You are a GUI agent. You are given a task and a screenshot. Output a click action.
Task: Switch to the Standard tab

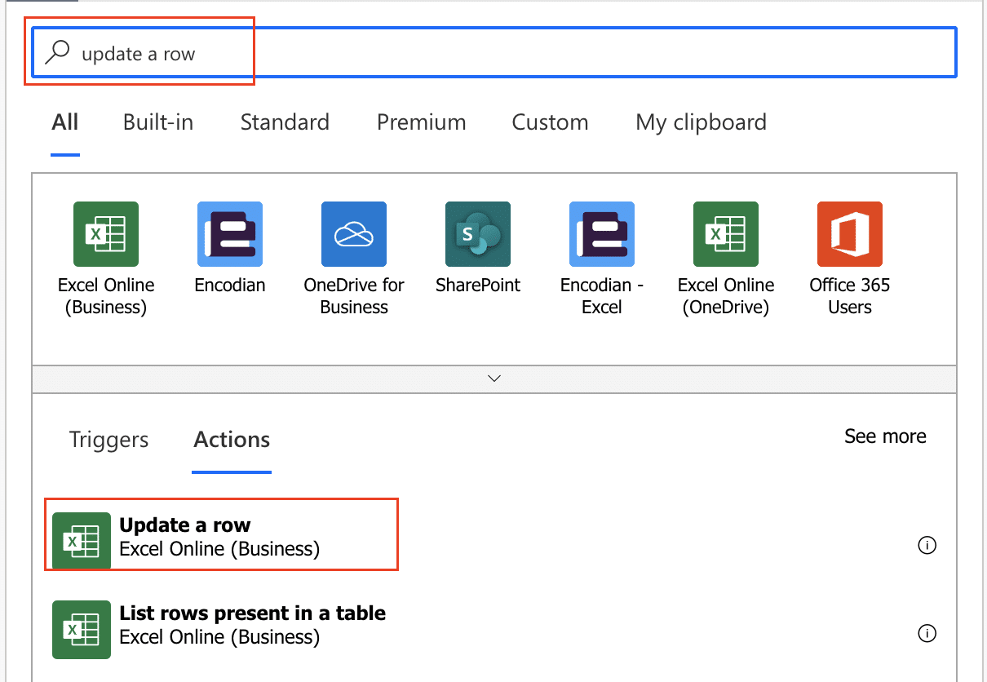point(285,122)
